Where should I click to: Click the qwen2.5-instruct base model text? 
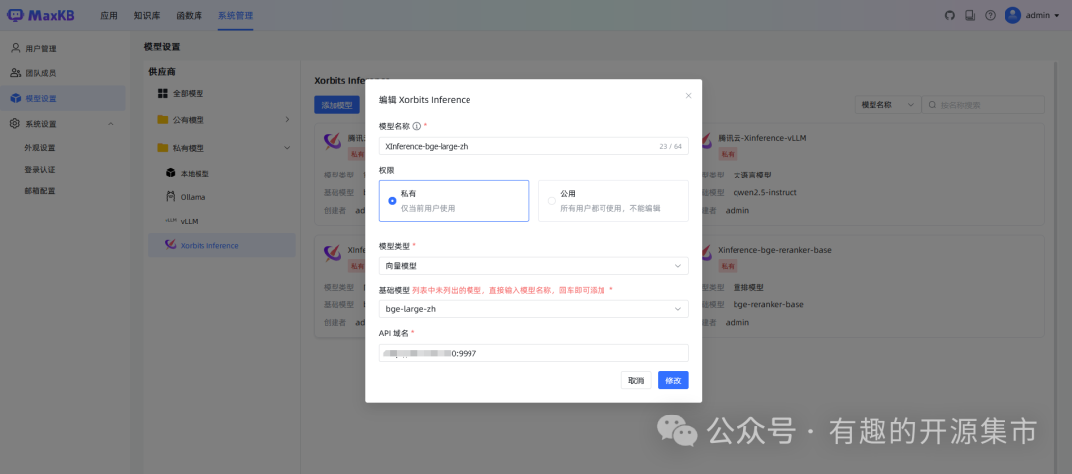click(764, 192)
